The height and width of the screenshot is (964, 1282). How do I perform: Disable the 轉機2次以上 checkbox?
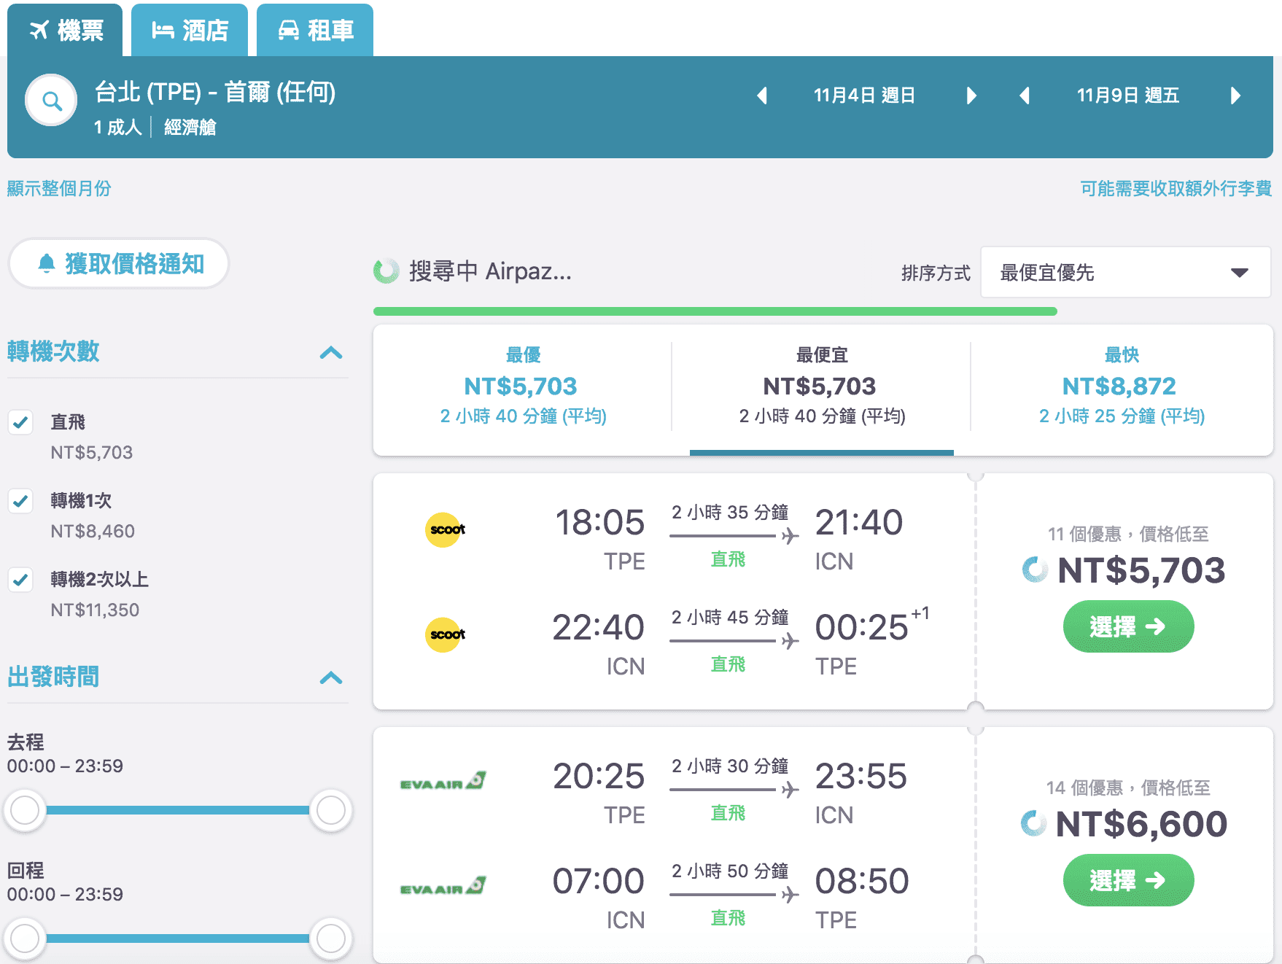20,580
